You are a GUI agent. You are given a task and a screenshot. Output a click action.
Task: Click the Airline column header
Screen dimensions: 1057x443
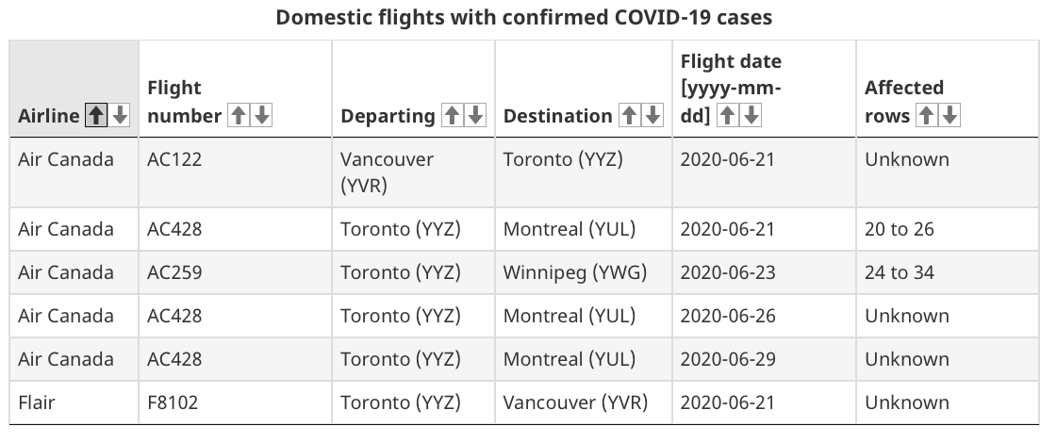pyautogui.click(x=74, y=89)
